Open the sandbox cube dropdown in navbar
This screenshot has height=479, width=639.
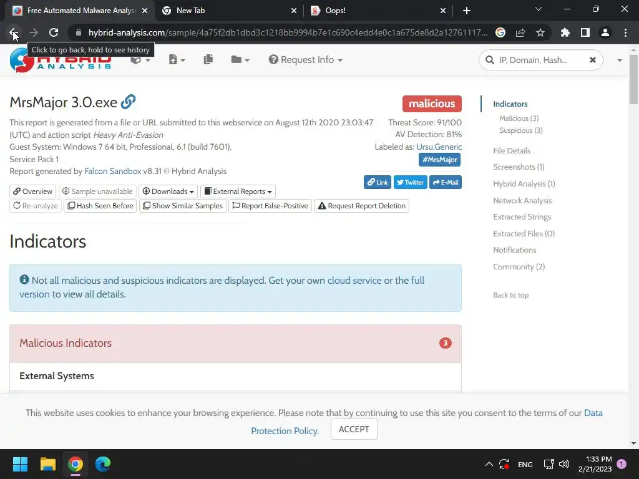[x=140, y=60]
